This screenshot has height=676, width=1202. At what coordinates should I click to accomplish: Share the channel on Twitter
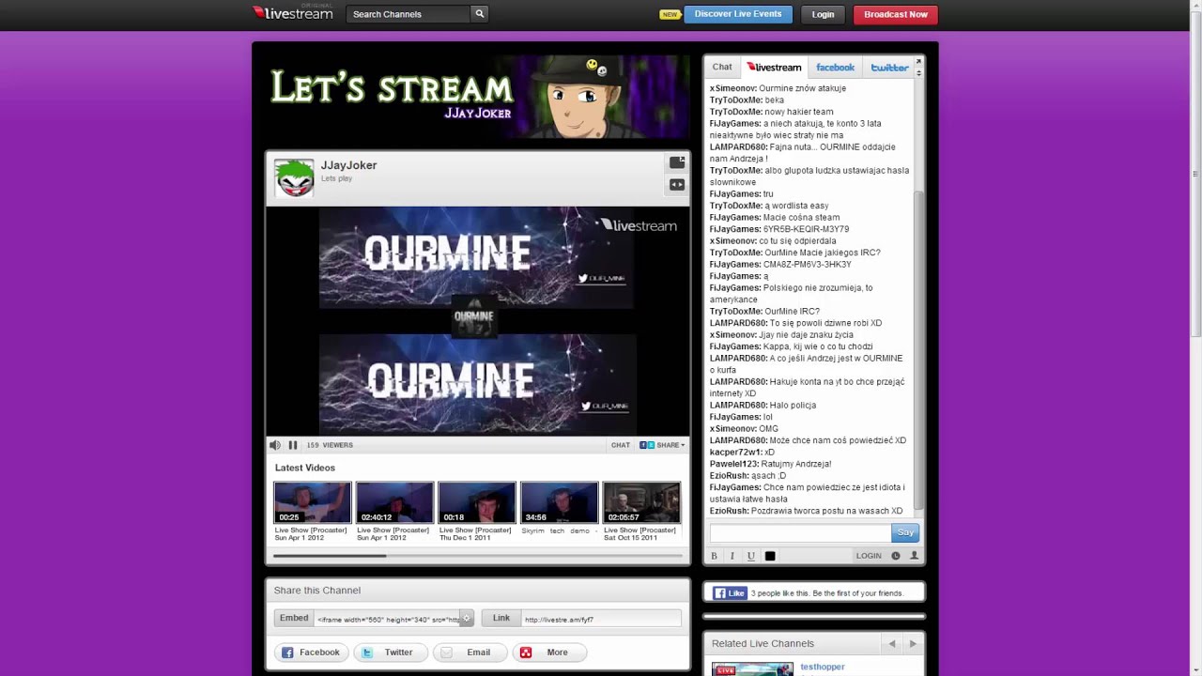coord(389,653)
